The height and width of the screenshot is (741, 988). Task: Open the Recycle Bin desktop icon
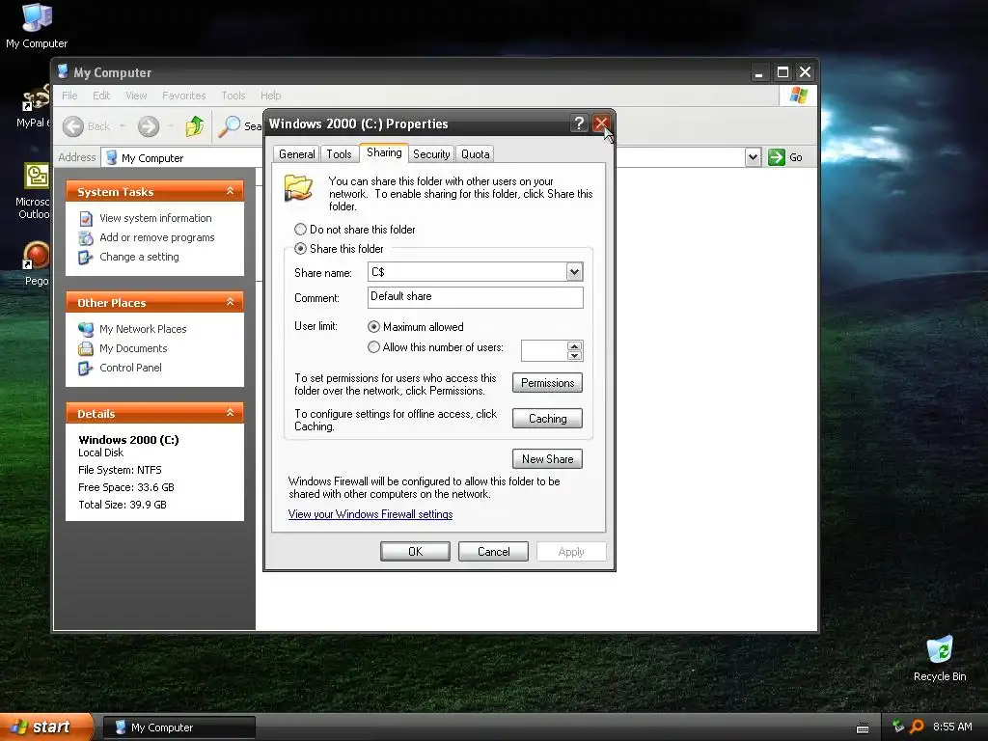pyautogui.click(x=940, y=649)
